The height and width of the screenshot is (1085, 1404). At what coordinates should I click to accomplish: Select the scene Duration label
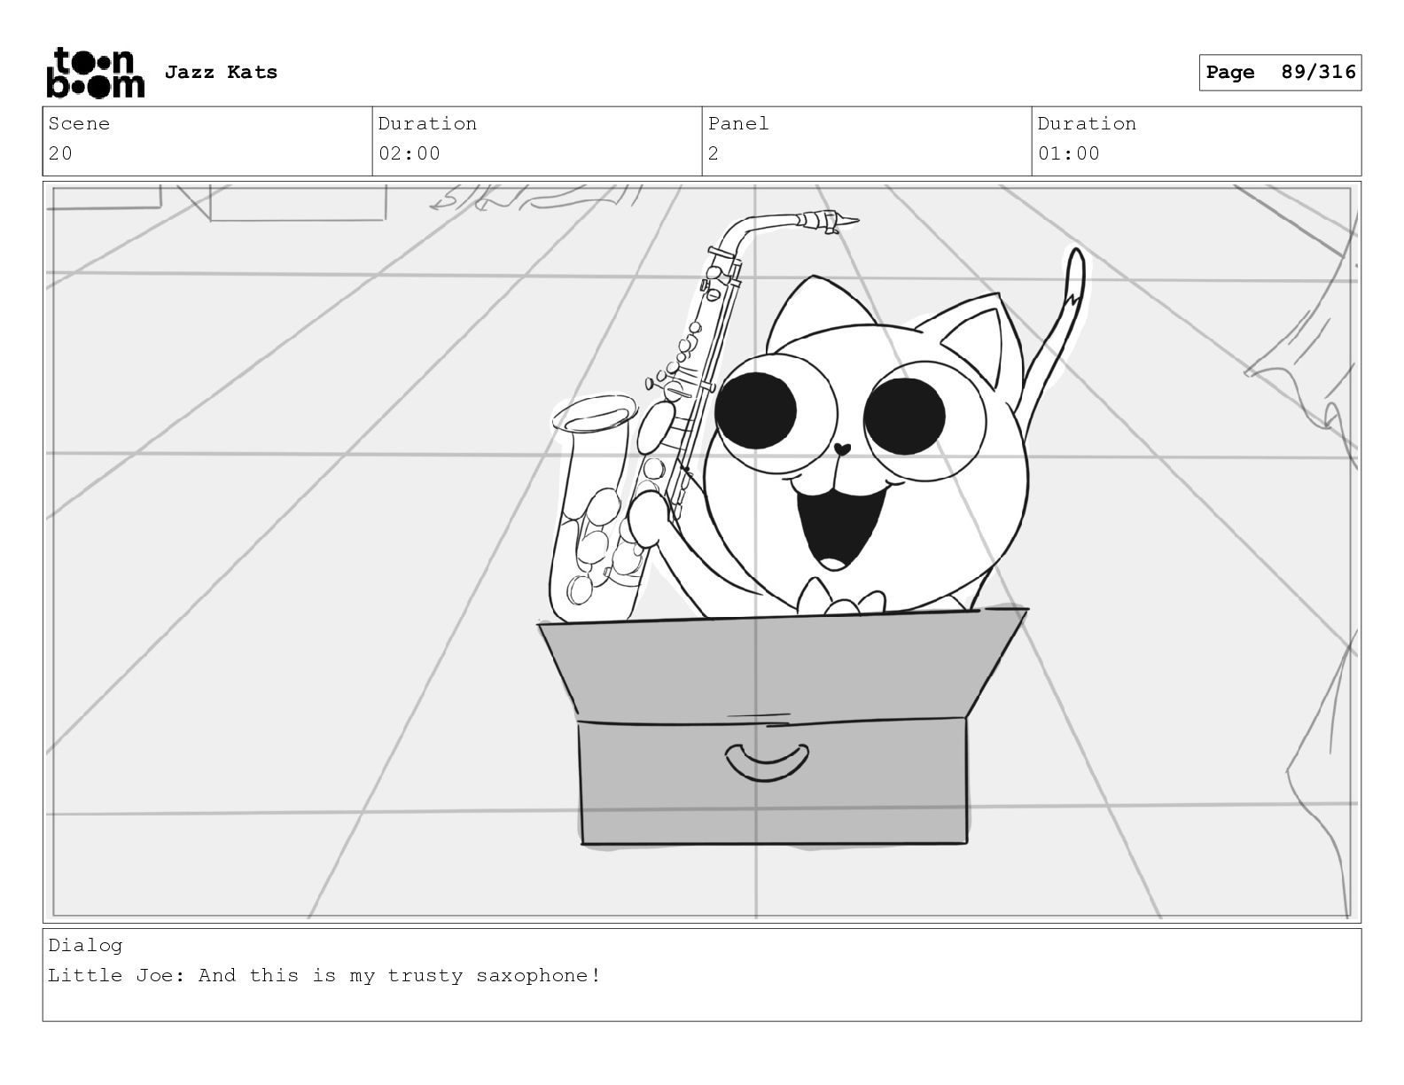[x=427, y=124]
